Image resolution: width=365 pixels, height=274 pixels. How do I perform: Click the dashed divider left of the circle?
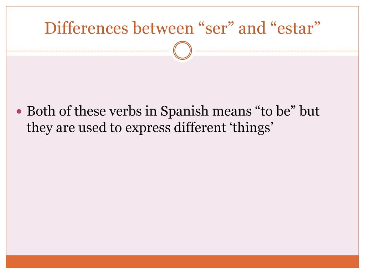pos(88,51)
